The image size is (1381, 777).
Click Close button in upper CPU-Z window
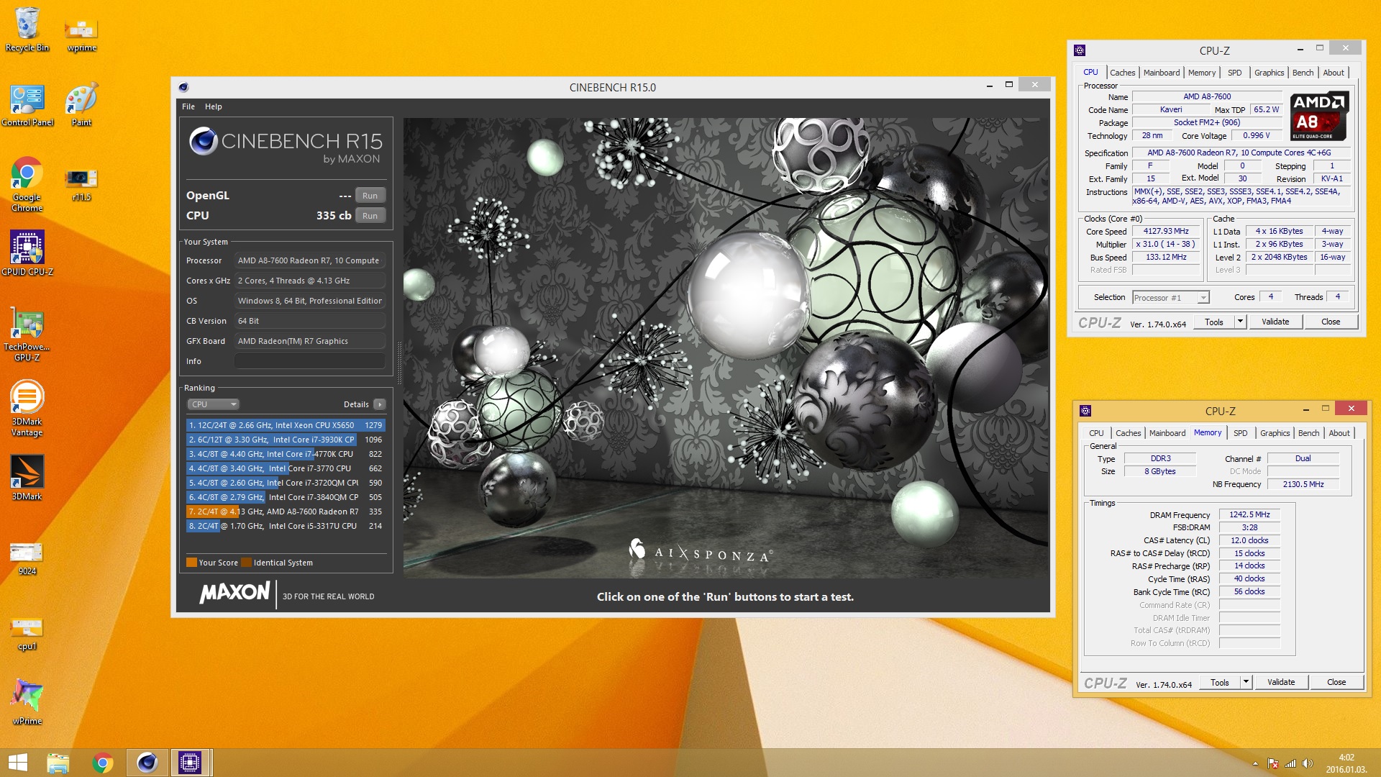point(1331,322)
